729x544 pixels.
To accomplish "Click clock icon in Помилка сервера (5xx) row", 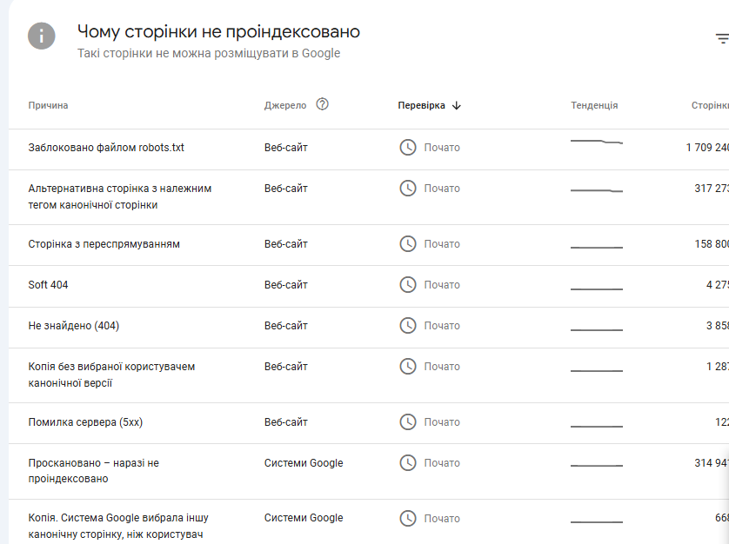I will (x=408, y=421).
